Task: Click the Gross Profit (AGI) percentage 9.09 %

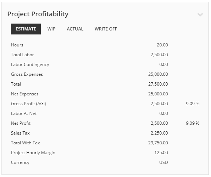Action: tap(192, 104)
